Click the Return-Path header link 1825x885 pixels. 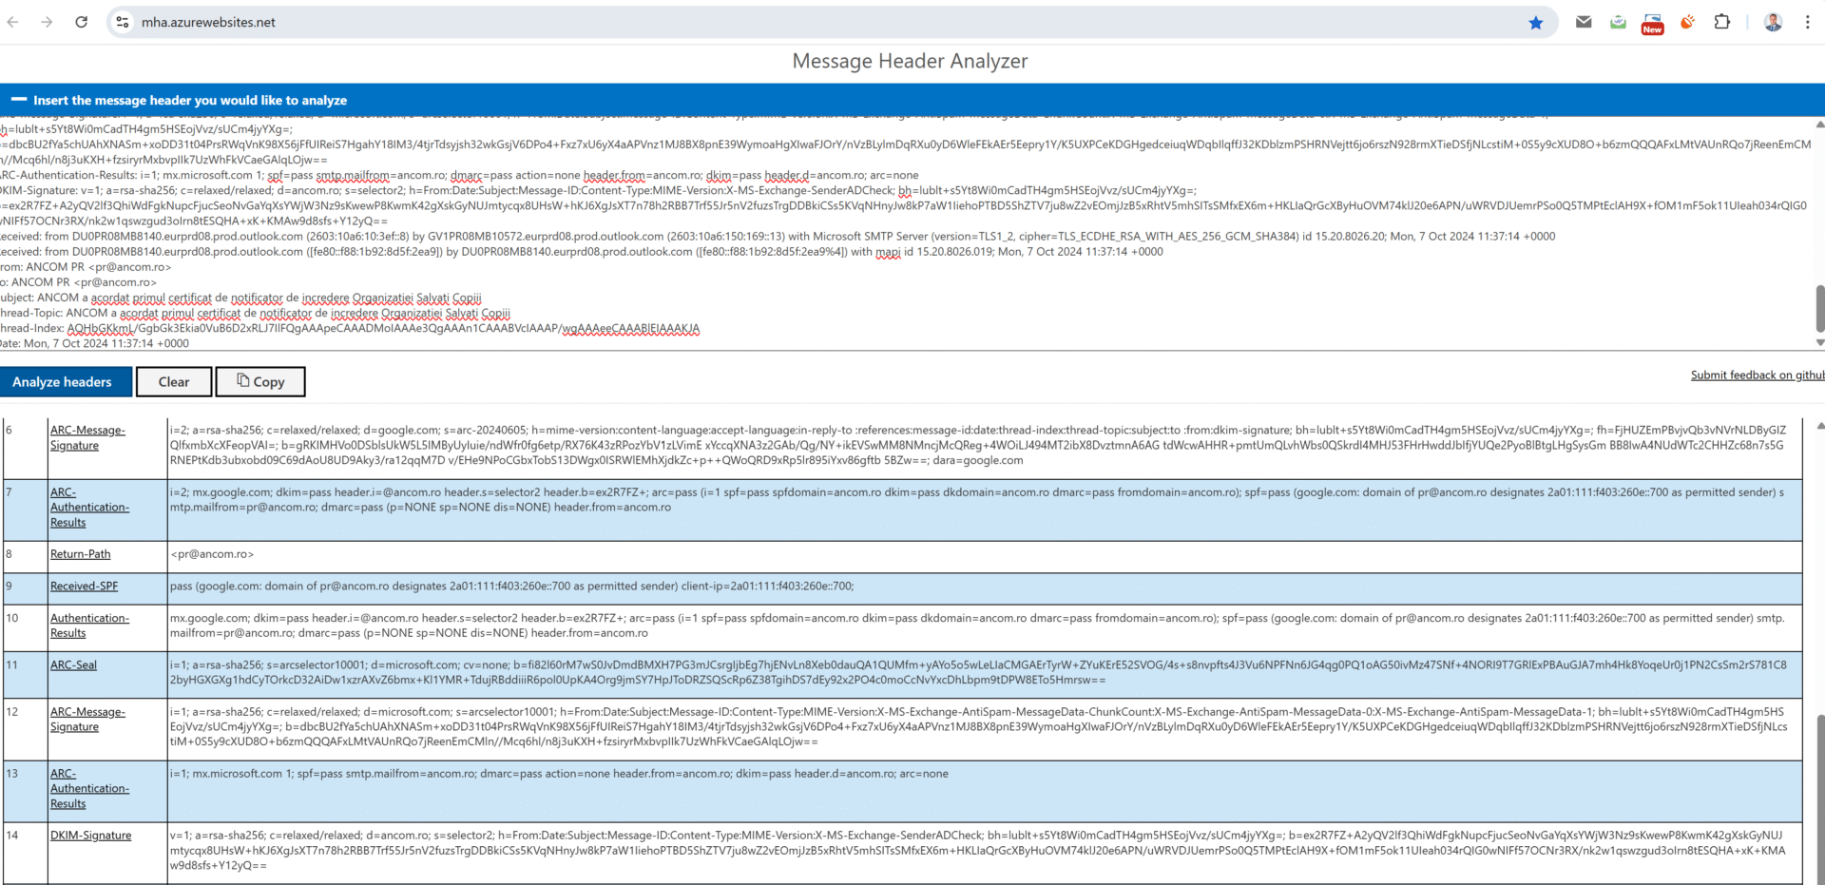click(x=80, y=554)
